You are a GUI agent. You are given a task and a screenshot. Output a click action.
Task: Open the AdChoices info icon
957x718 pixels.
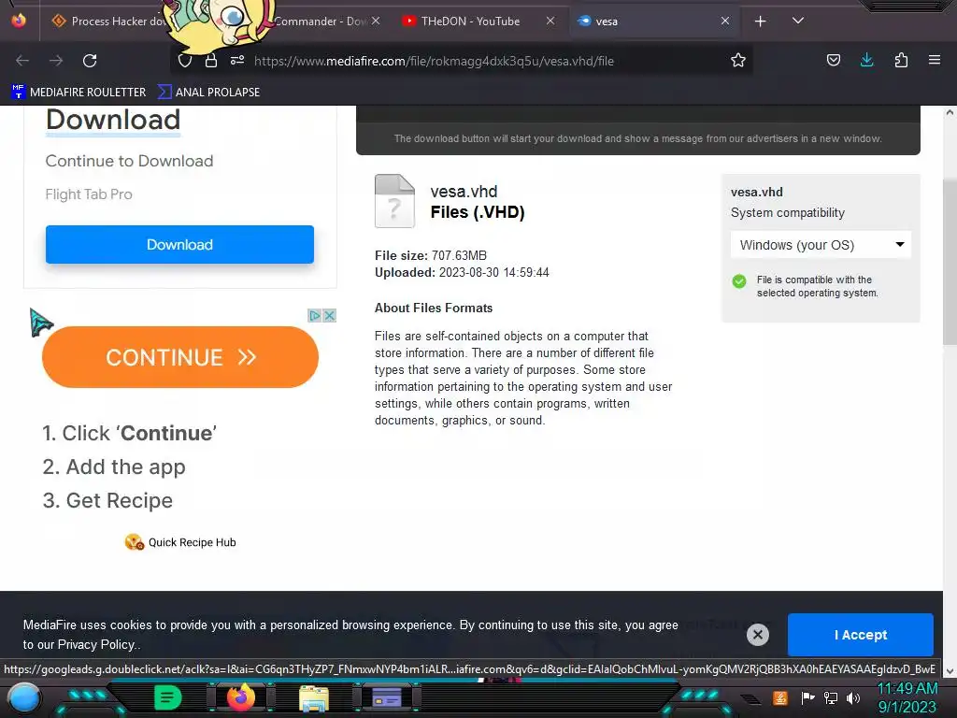[x=314, y=316]
